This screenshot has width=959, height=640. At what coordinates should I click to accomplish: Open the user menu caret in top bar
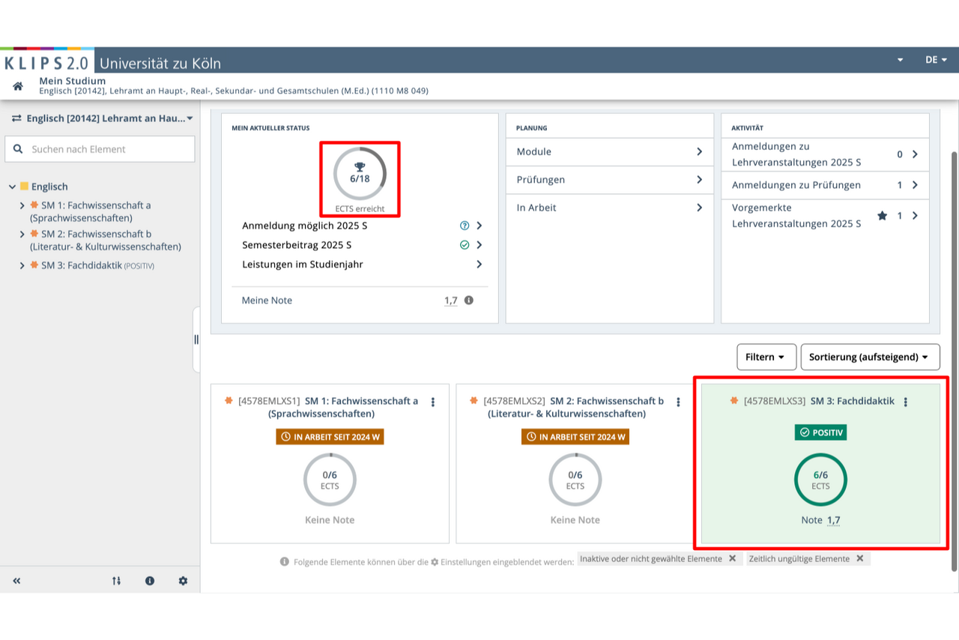point(901,60)
